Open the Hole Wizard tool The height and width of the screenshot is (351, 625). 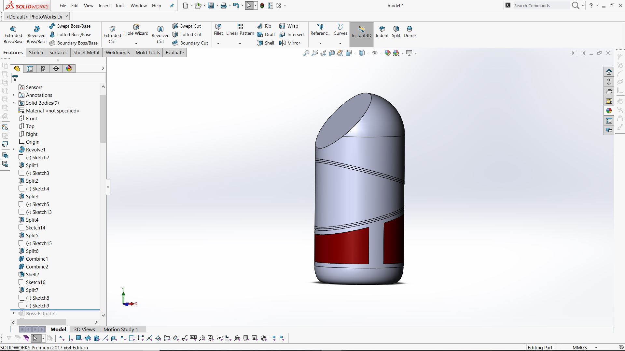[136, 30]
